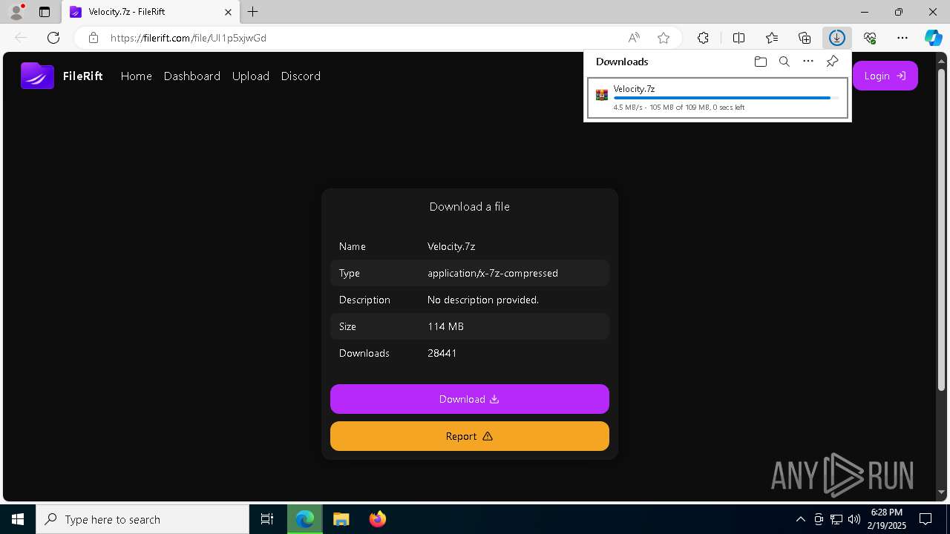Image resolution: width=950 pixels, height=534 pixels.
Task: Click the 114 MB size value
Action: [x=445, y=326]
